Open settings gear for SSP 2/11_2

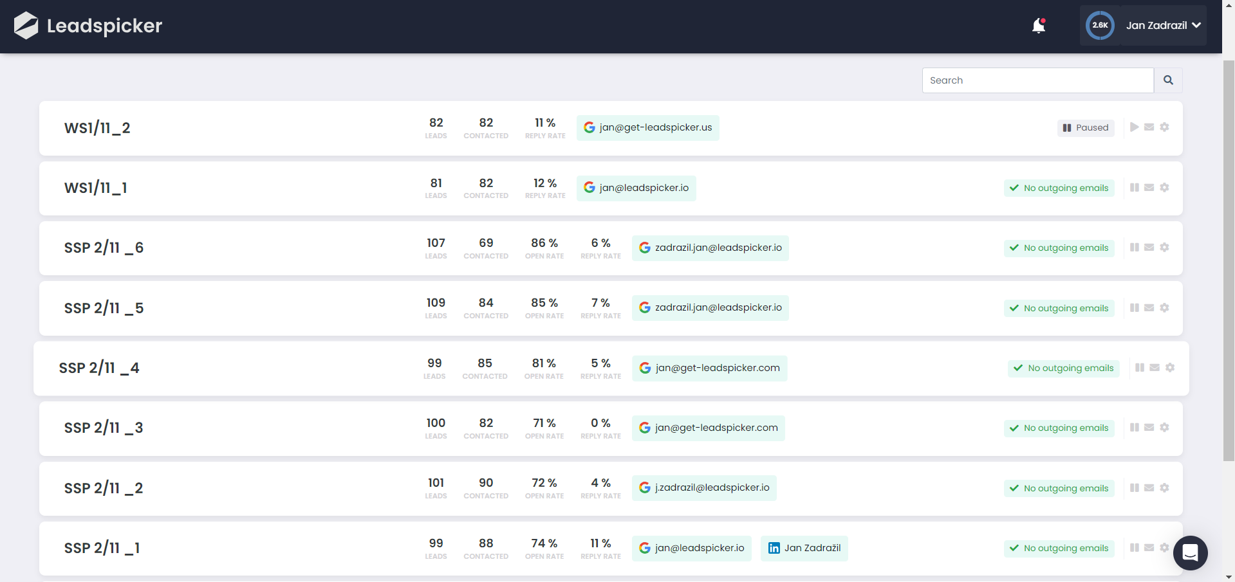pyautogui.click(x=1165, y=487)
